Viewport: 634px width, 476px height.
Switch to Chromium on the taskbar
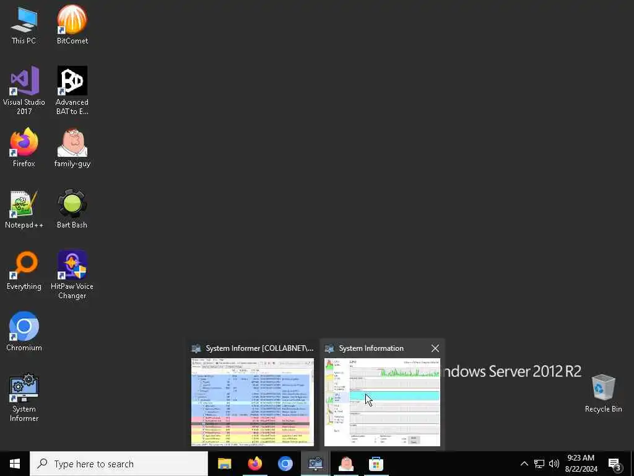[285, 464]
